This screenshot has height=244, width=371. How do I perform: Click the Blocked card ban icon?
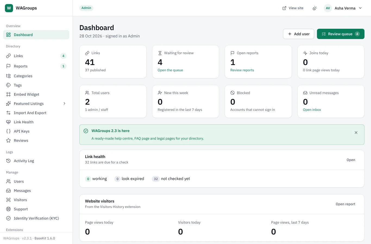coord(232,93)
